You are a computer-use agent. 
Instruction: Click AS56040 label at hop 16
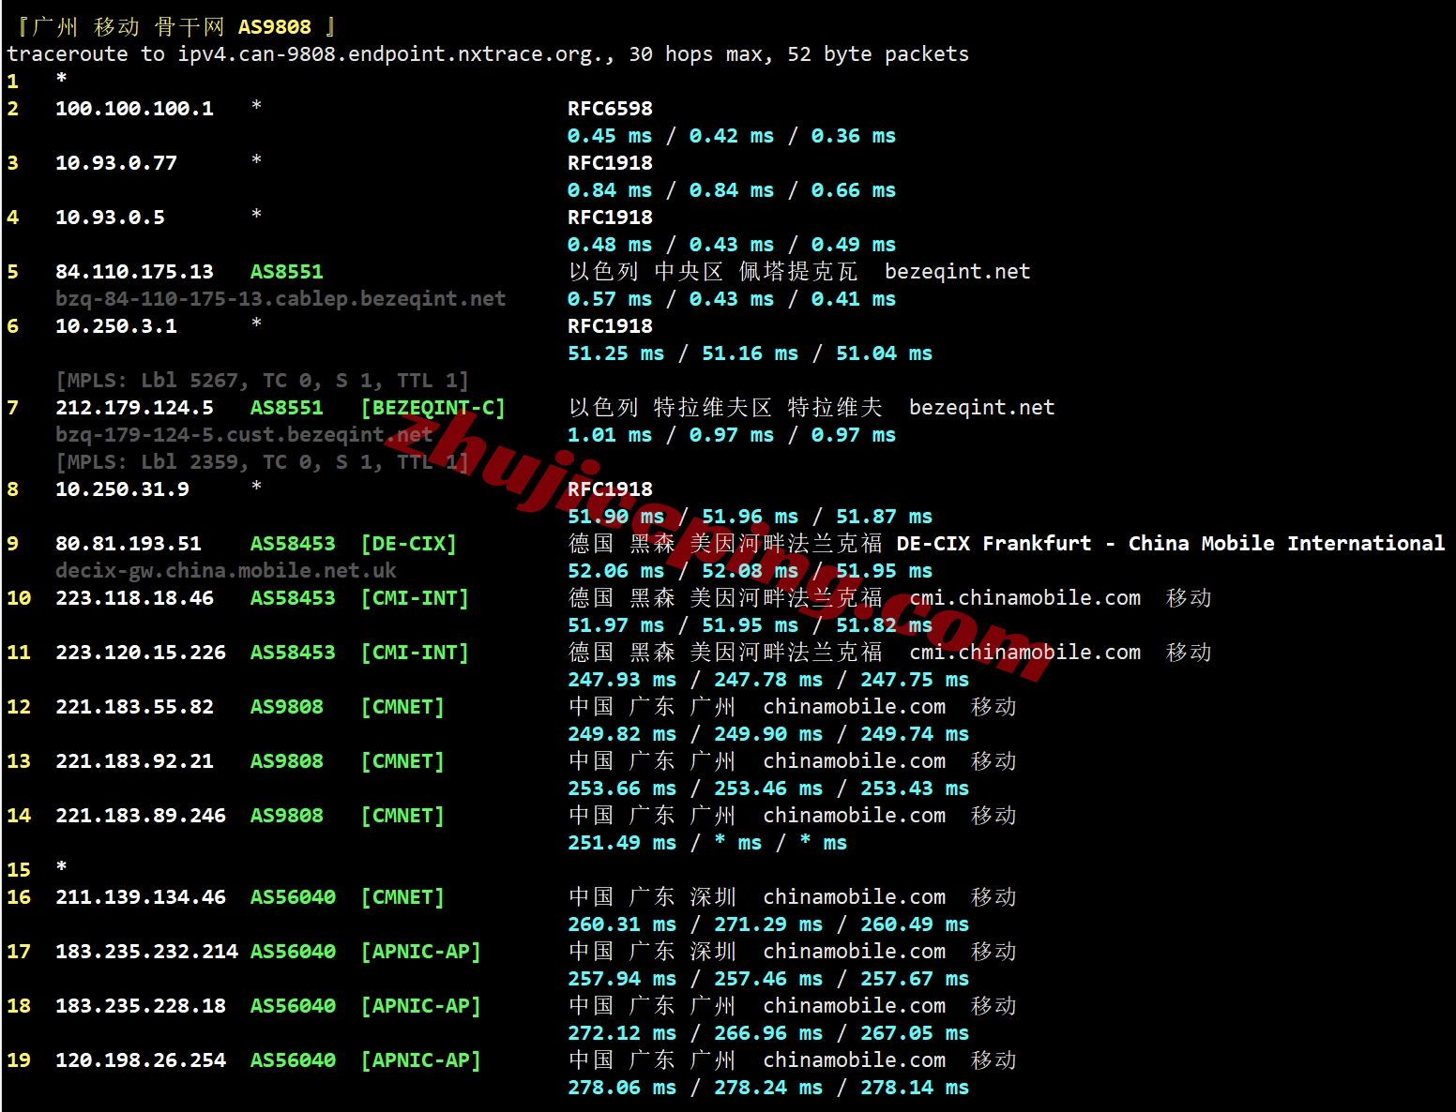[x=293, y=897]
